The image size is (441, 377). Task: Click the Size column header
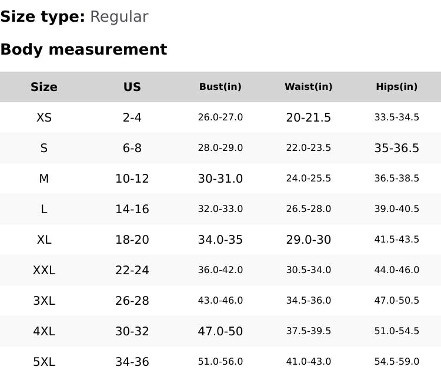[44, 87]
